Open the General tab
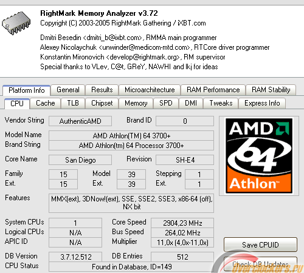The height and width of the screenshot is (273, 304). [68, 90]
